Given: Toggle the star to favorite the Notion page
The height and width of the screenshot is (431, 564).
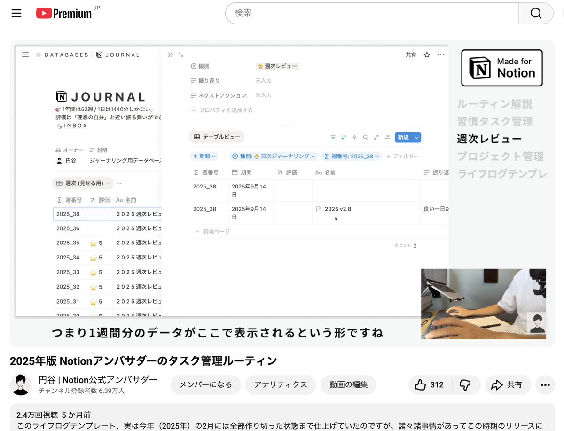Looking at the screenshot, I should coord(426,55).
